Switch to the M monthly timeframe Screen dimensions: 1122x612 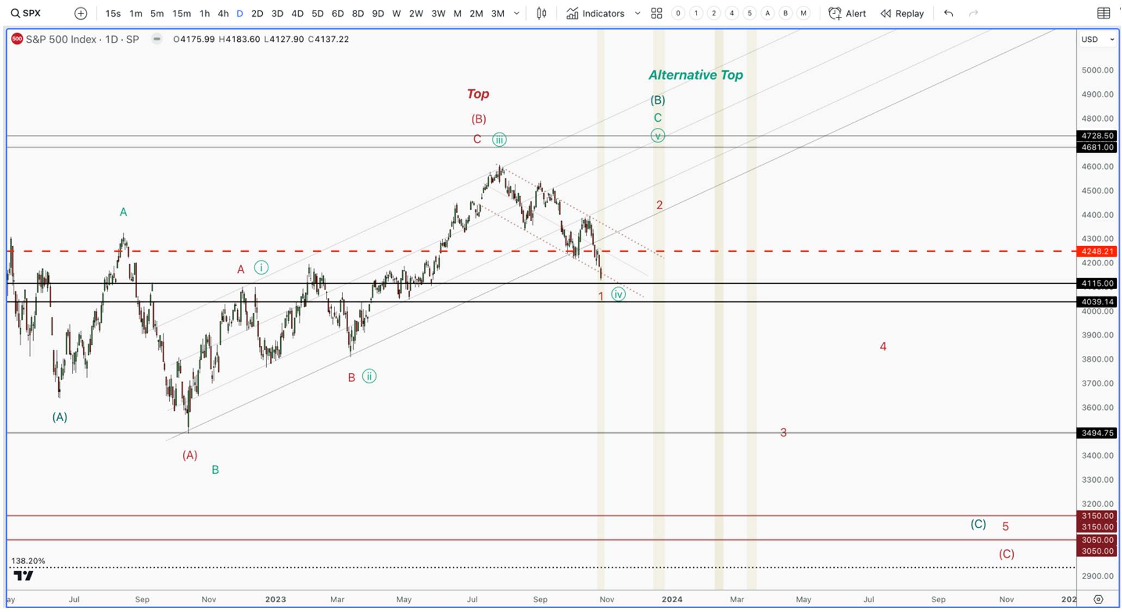point(458,13)
